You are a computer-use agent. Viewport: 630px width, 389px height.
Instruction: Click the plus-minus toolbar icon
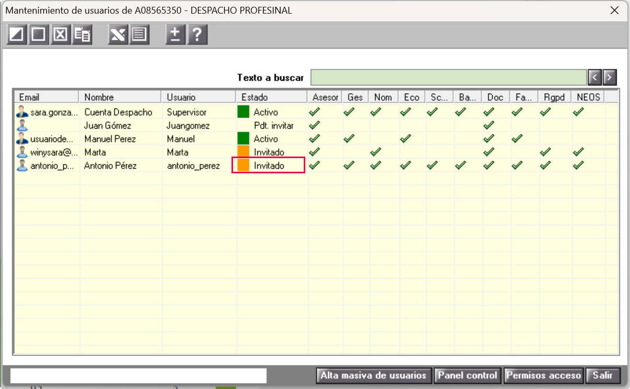pos(175,35)
